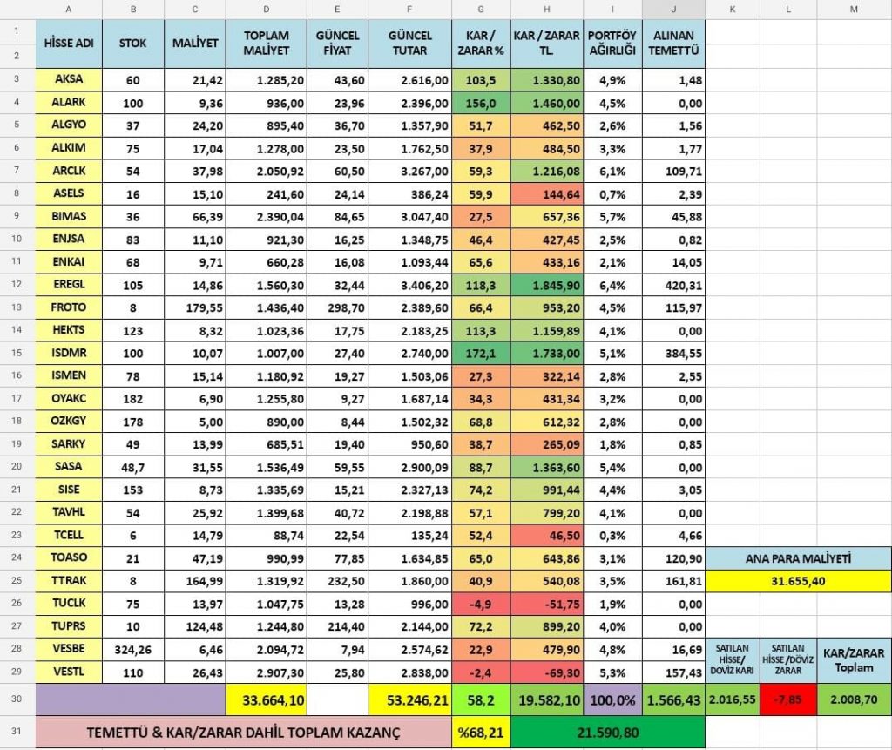Select column A header
892x750 pixels.
pos(69,9)
